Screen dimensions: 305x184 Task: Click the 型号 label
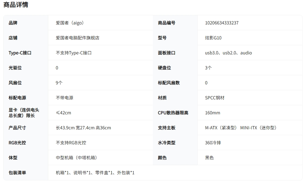pos(162,38)
